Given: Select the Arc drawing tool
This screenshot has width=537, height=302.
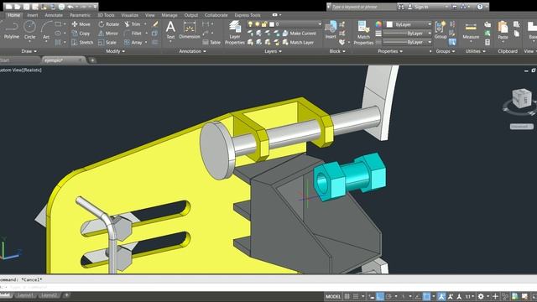Looking at the screenshot, I should [46, 30].
